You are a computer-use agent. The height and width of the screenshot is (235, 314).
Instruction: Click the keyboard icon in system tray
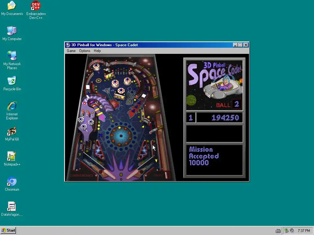click(x=278, y=231)
